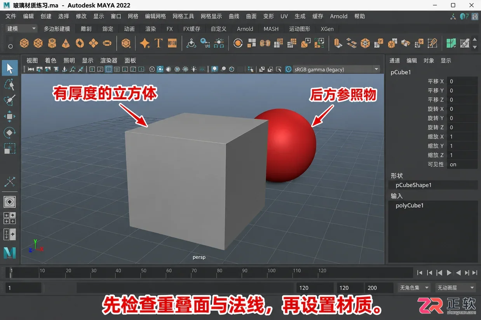
Task: Switch to the XGen shelf tab
Action: (327, 29)
